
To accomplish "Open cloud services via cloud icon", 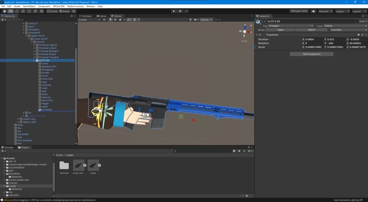I will pyautogui.click(x=313, y=11).
